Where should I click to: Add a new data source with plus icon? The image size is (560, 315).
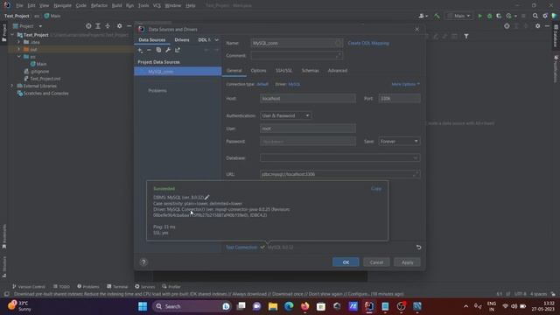click(x=140, y=51)
